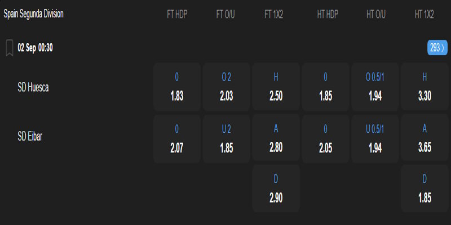Select SD Huesca FT handicap odds 1.83

(x=177, y=87)
